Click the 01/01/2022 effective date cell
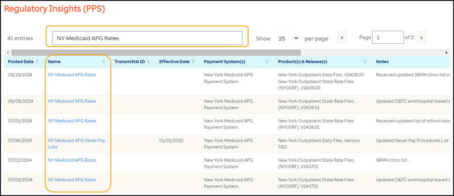Screen dimensions: 454x196 pos(171,140)
